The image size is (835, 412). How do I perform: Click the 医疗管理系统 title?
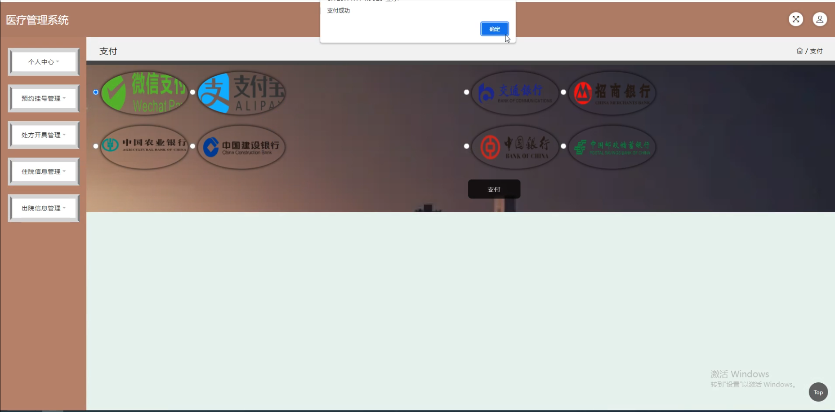[x=37, y=20]
